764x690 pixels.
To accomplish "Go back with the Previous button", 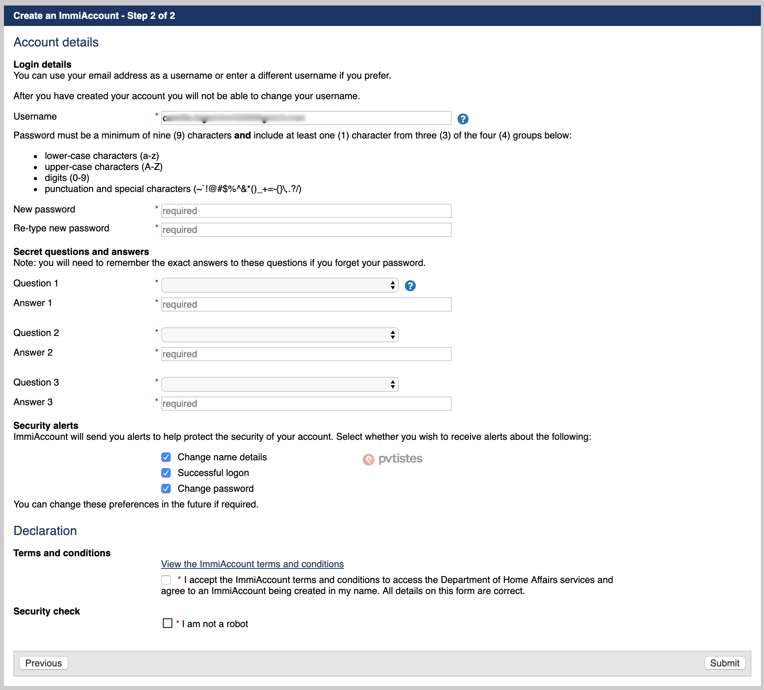I will (43, 663).
